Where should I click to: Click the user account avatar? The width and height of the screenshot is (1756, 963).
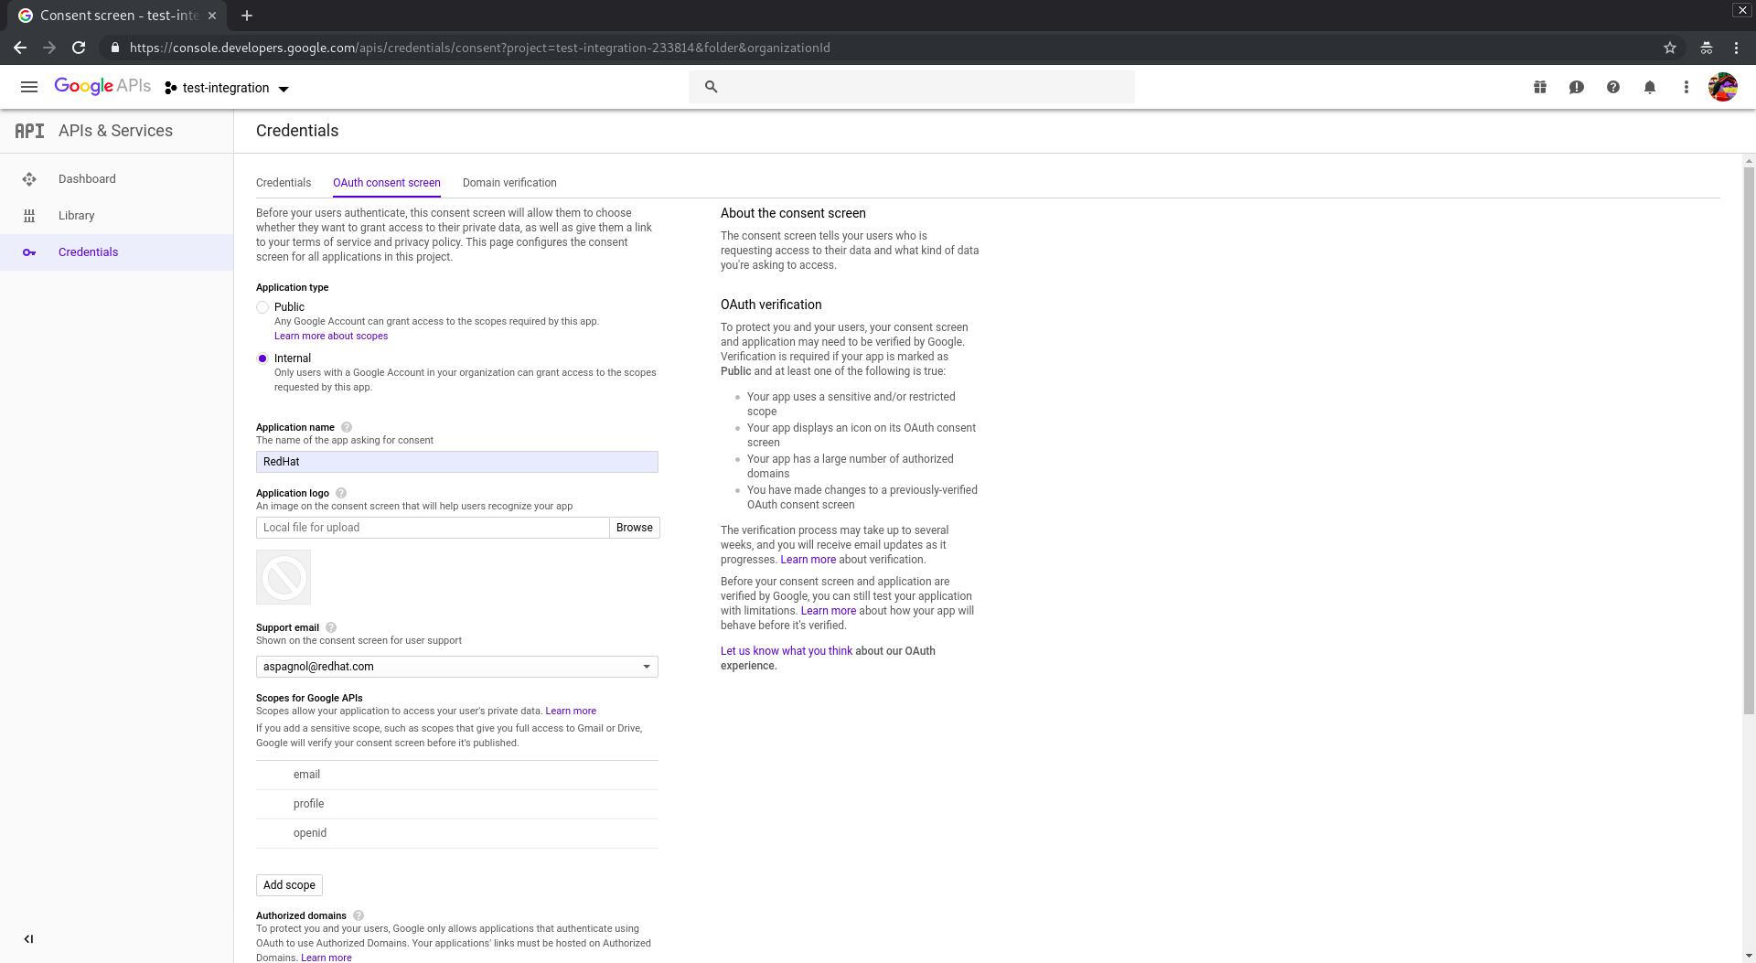(1722, 87)
